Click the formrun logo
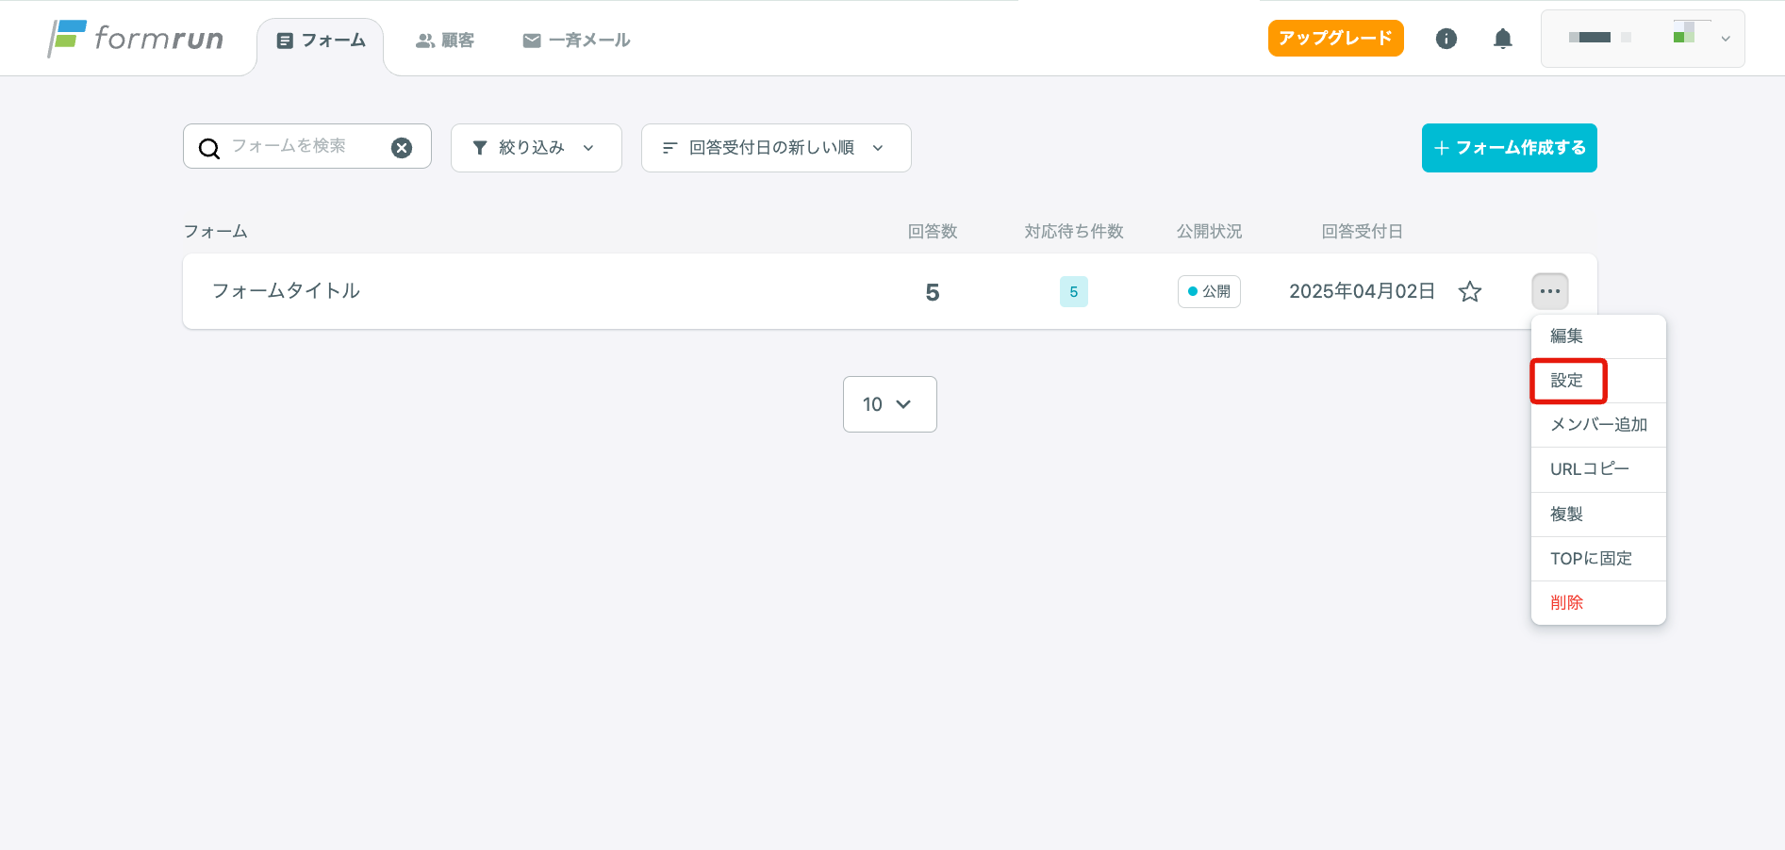Screen dimensions: 1785x850 coord(137,39)
